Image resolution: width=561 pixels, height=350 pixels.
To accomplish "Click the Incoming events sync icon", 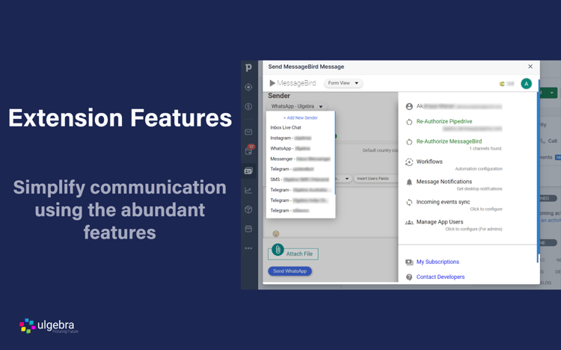I will click(409, 202).
